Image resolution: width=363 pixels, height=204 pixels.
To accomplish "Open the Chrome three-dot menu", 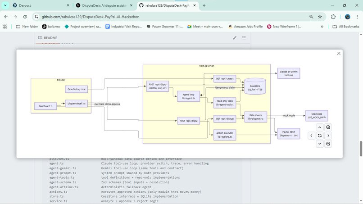I will (x=357, y=17).
